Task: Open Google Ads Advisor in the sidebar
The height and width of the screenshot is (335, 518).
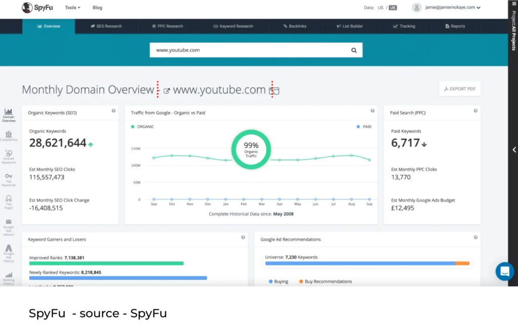Action: [9, 227]
